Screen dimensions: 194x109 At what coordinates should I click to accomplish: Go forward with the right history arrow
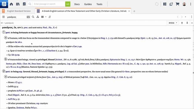(182, 17)
